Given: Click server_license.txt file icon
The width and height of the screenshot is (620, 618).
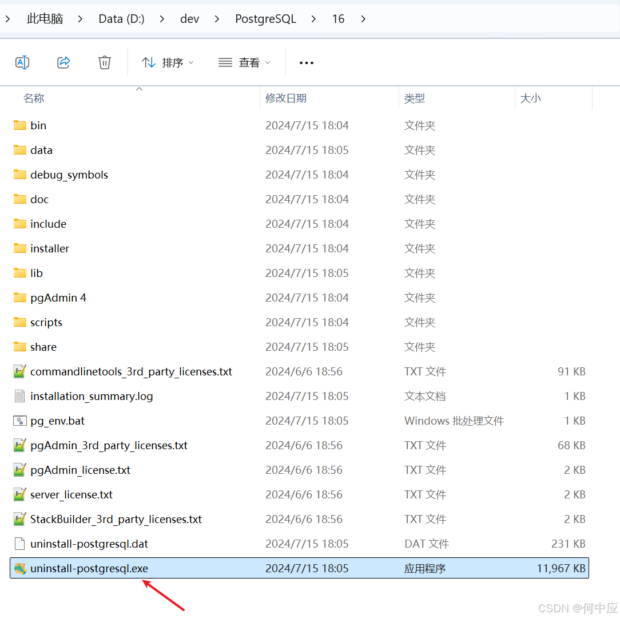Looking at the screenshot, I should (x=20, y=494).
